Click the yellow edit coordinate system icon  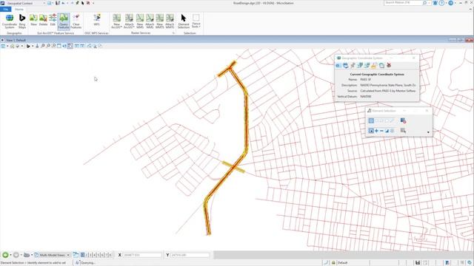(x=374, y=65)
